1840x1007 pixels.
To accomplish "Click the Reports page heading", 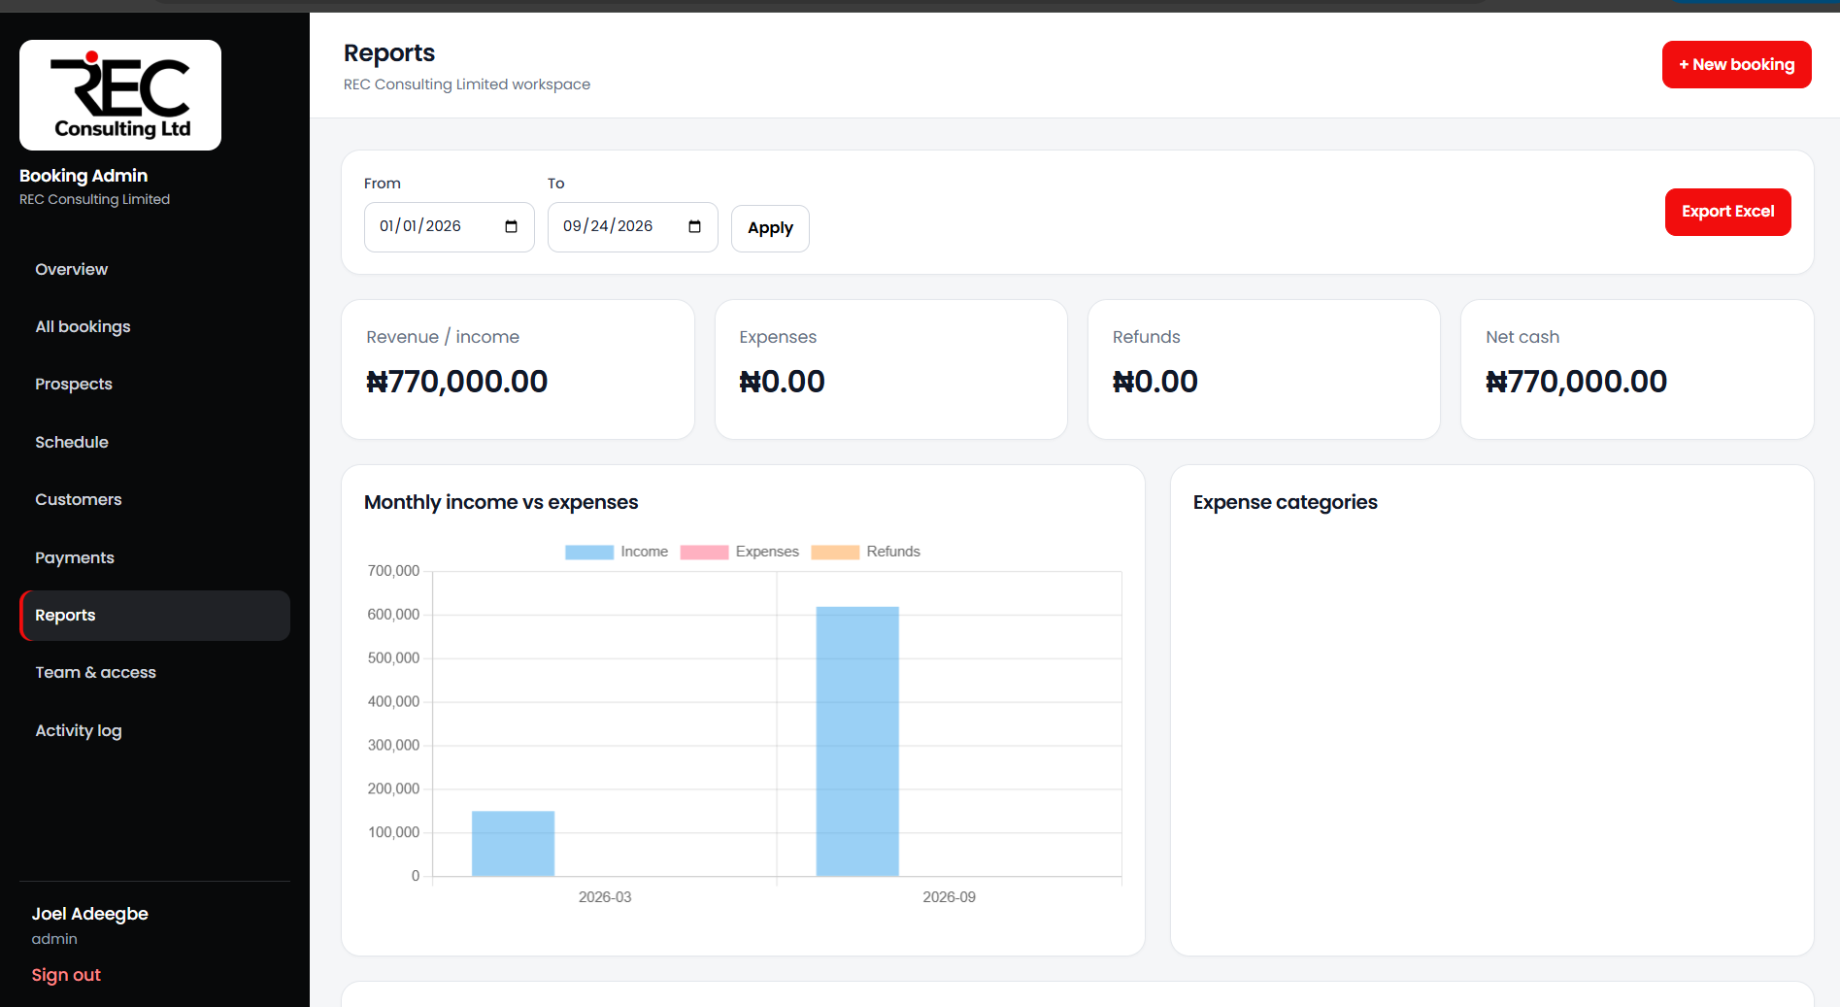I will (x=389, y=52).
